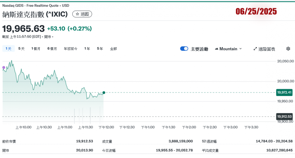Click the 納斯達克指數 (^IXIC) title

click(35, 14)
